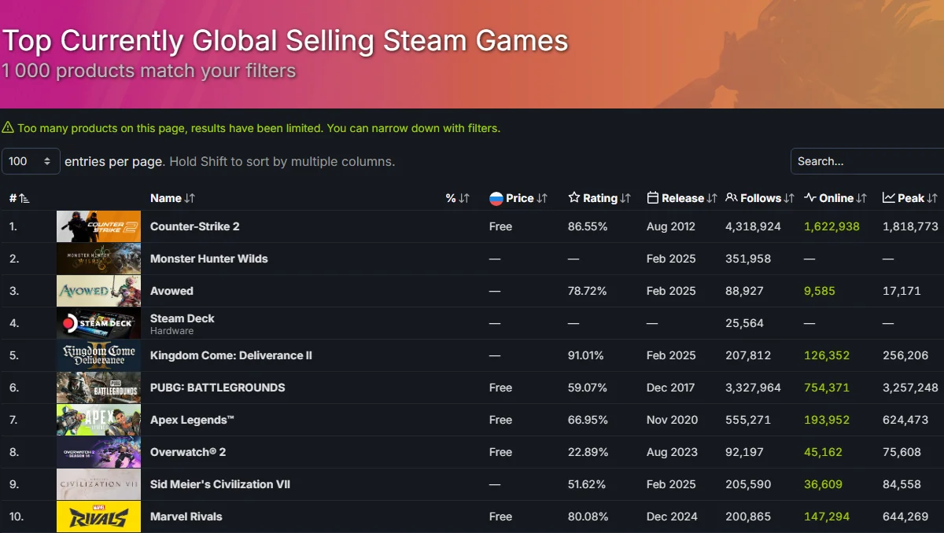Select Civilization VII rating 51.62%
The width and height of the screenshot is (944, 533).
coord(587,484)
